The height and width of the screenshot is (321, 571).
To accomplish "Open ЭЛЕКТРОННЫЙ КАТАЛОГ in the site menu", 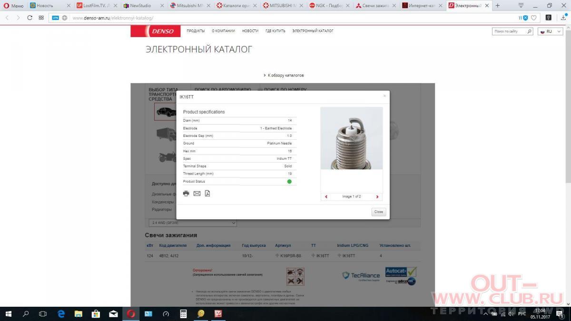I will (x=313, y=31).
